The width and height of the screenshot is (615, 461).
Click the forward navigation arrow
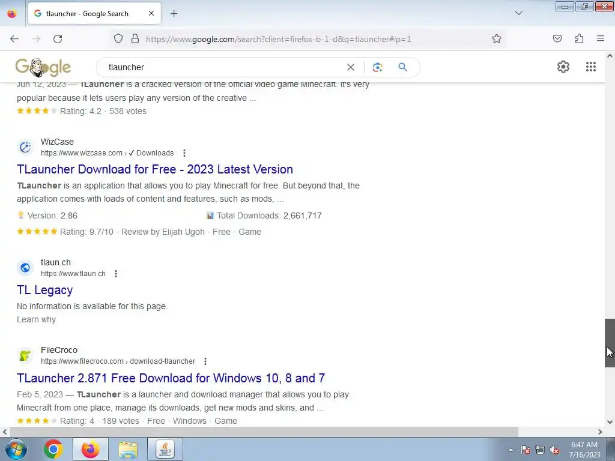pyautogui.click(x=36, y=39)
